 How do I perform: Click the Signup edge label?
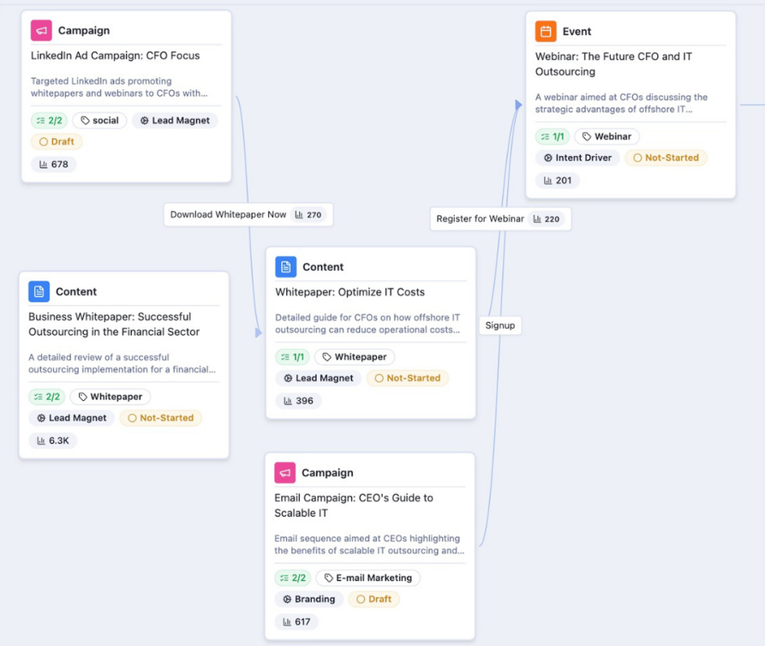pyautogui.click(x=500, y=326)
